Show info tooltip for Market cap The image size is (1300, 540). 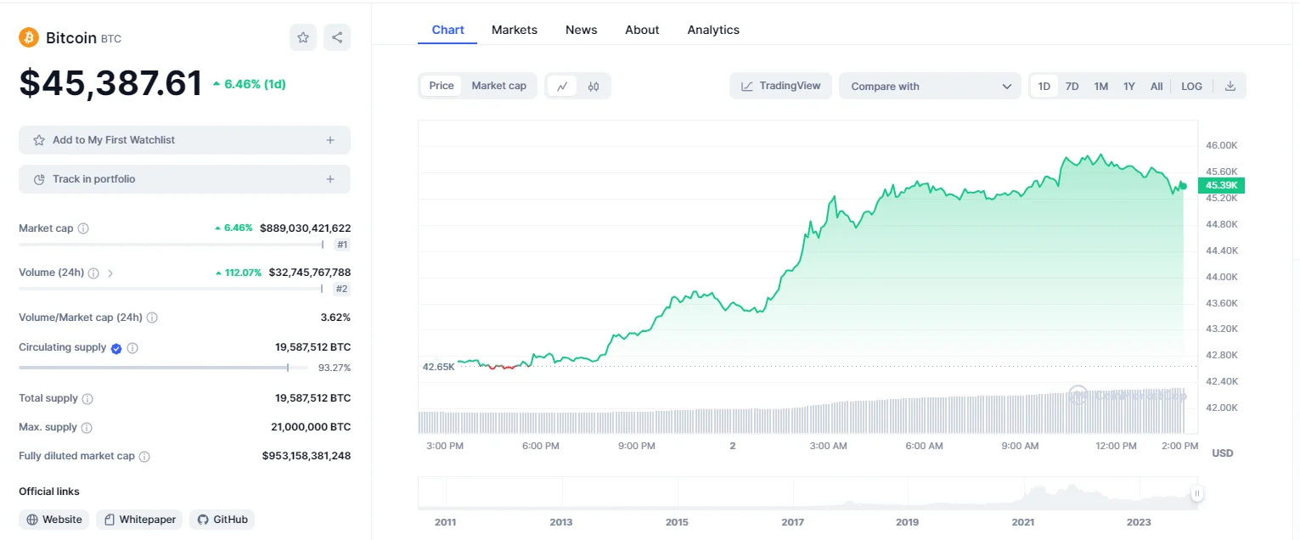pyautogui.click(x=83, y=228)
